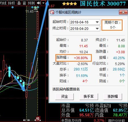Image resolution: width=128 pixels, height=122 pixels.
Task: Toggle the 除权 toolbar option
Action: pyautogui.click(x=12, y=3)
